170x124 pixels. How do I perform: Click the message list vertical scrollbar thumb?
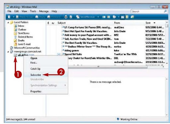click(167, 26)
